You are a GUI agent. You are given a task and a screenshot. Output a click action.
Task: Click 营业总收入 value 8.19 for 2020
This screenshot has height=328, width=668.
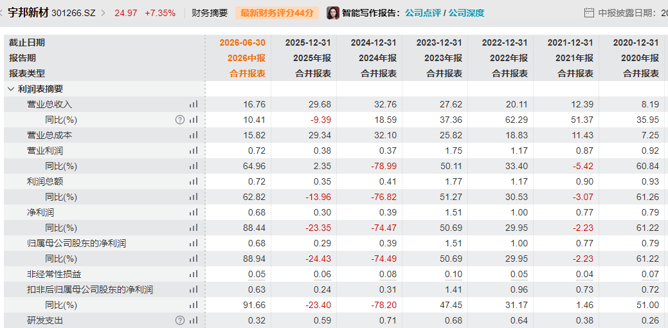click(651, 104)
